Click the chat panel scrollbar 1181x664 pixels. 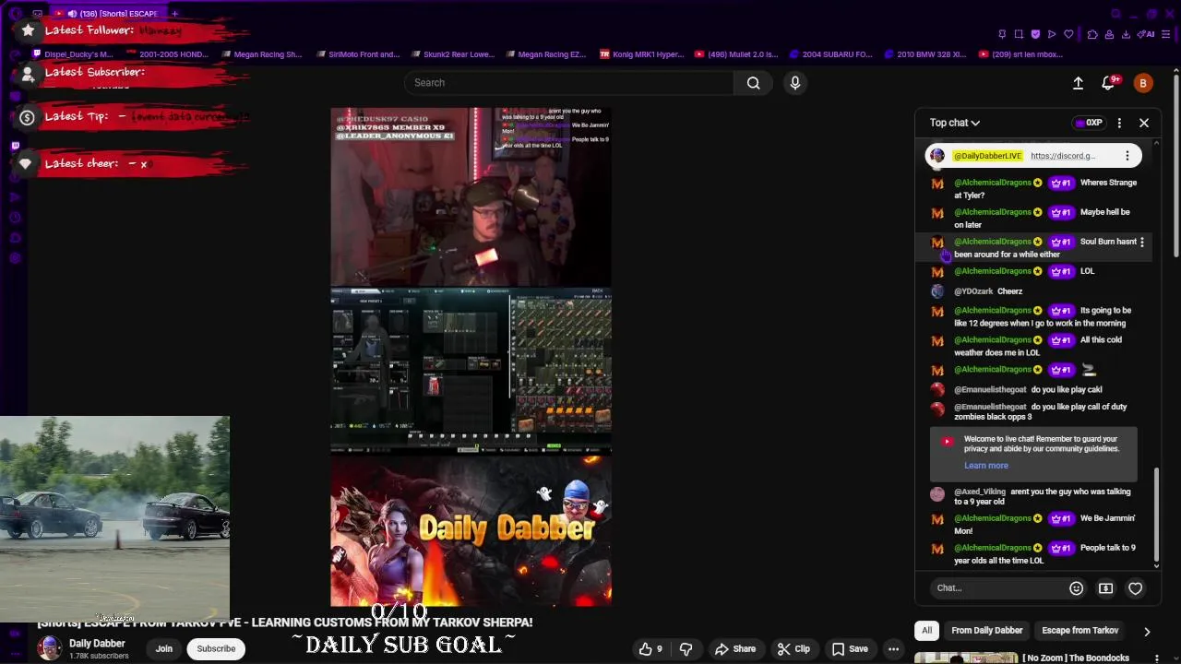tap(1157, 516)
